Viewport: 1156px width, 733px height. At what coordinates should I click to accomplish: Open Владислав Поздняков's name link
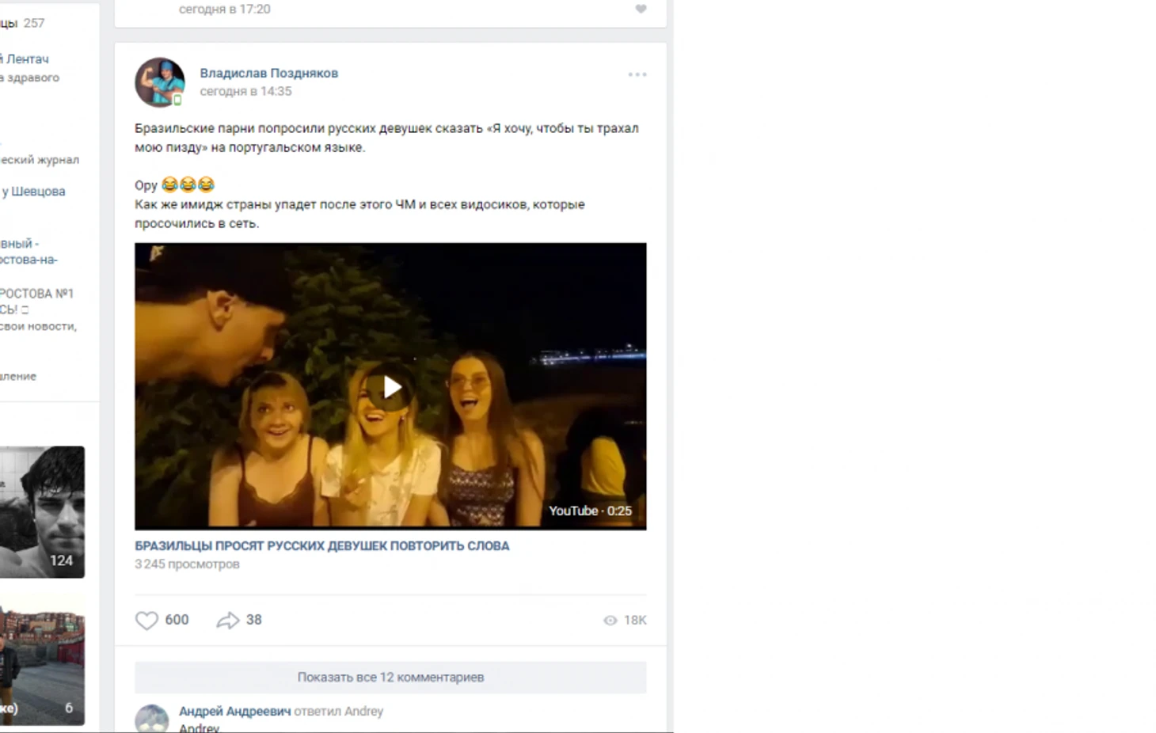tap(268, 73)
